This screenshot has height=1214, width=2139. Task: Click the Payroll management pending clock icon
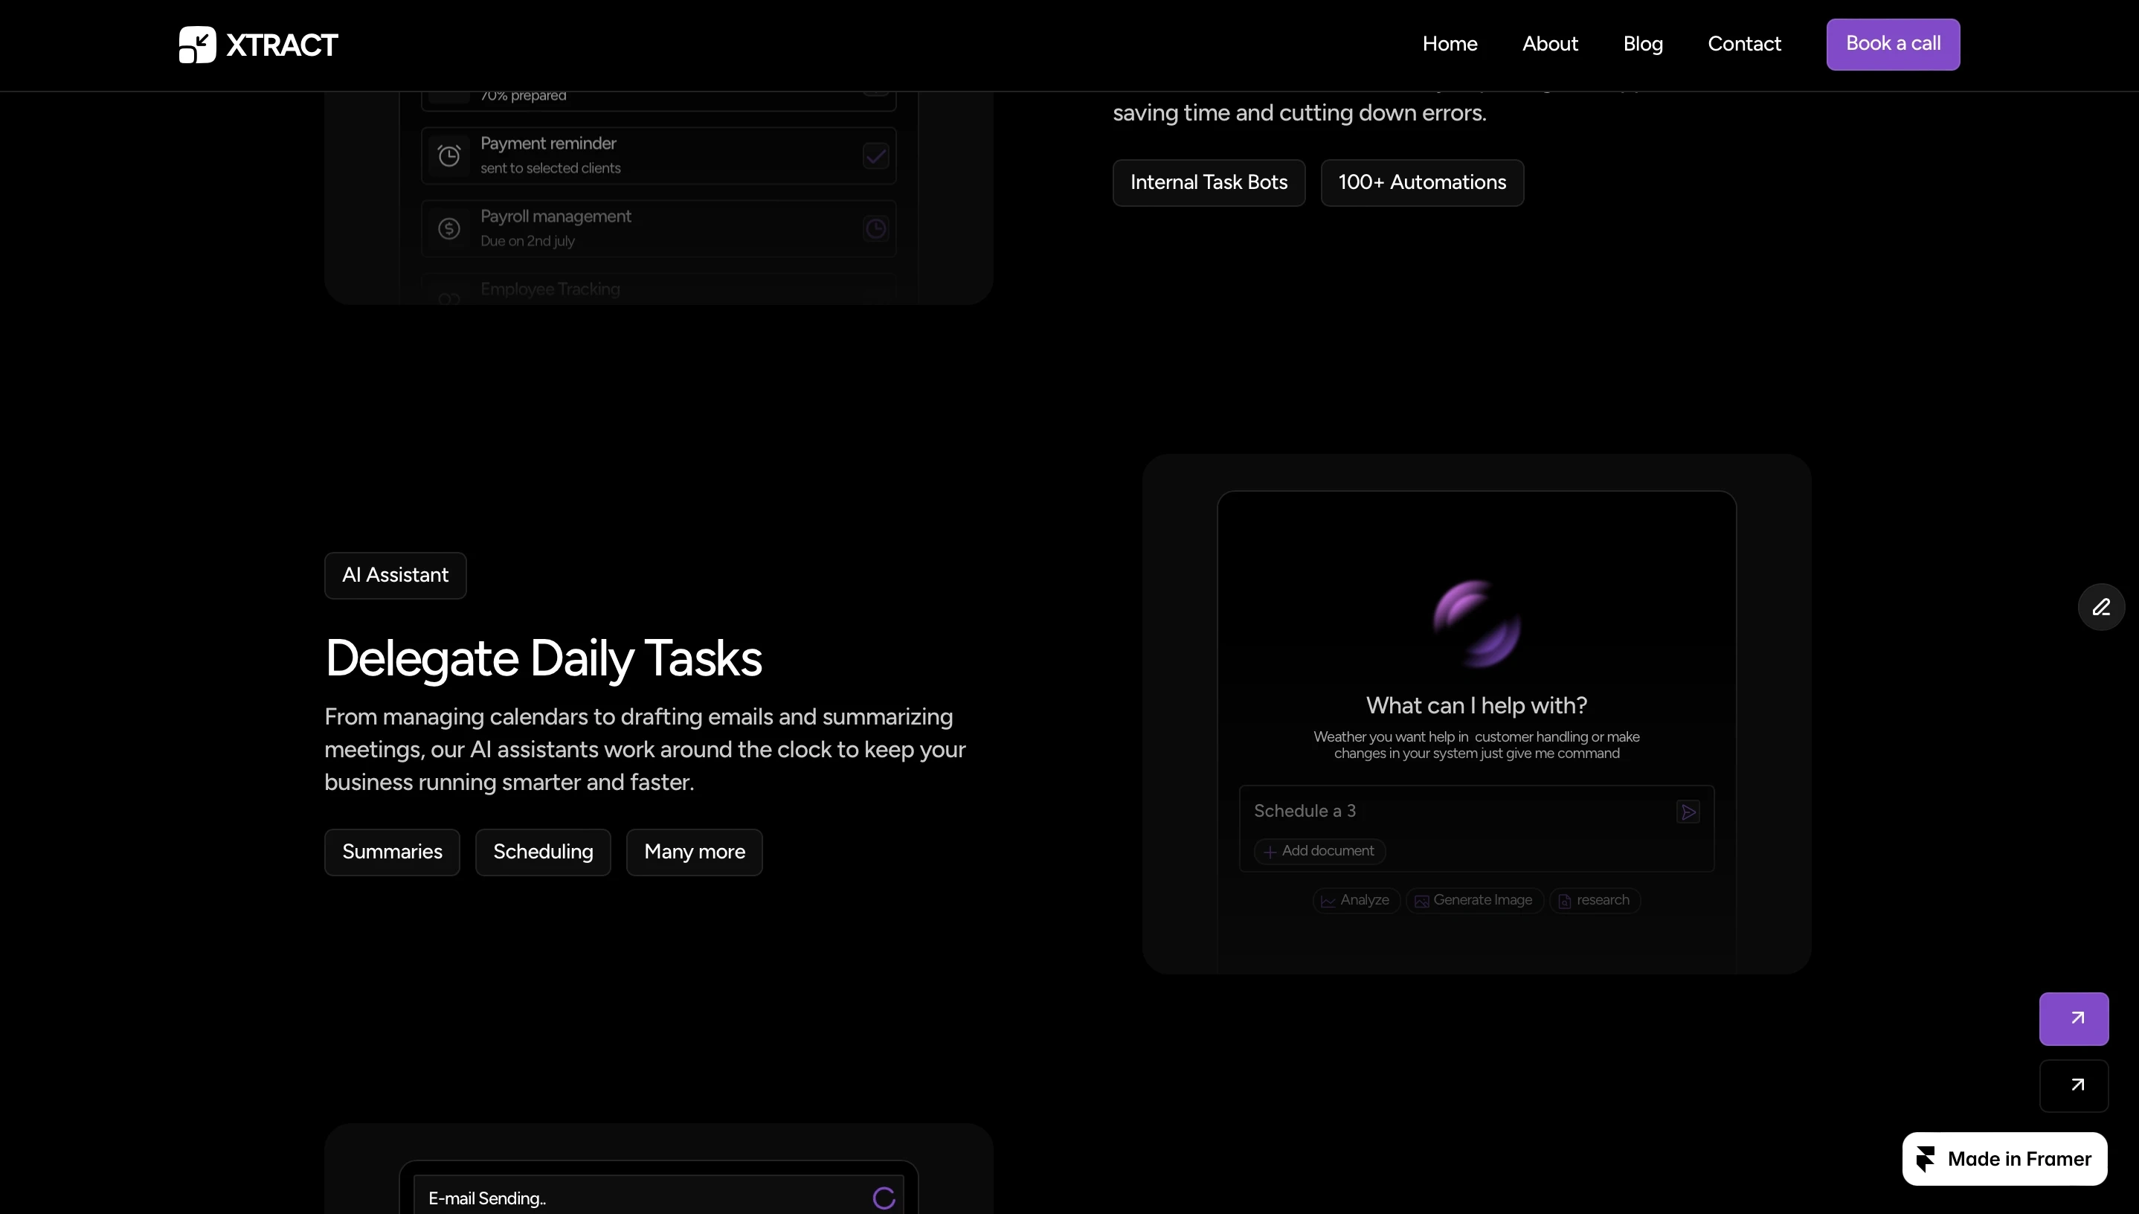875,228
